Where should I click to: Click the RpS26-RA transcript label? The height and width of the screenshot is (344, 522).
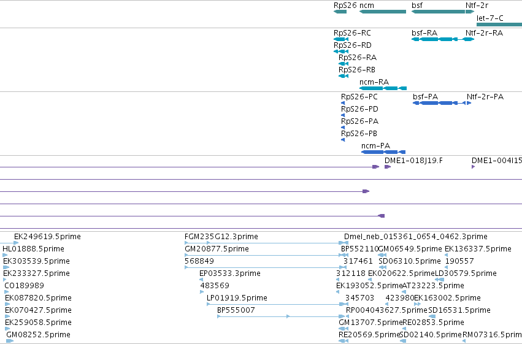(x=358, y=58)
